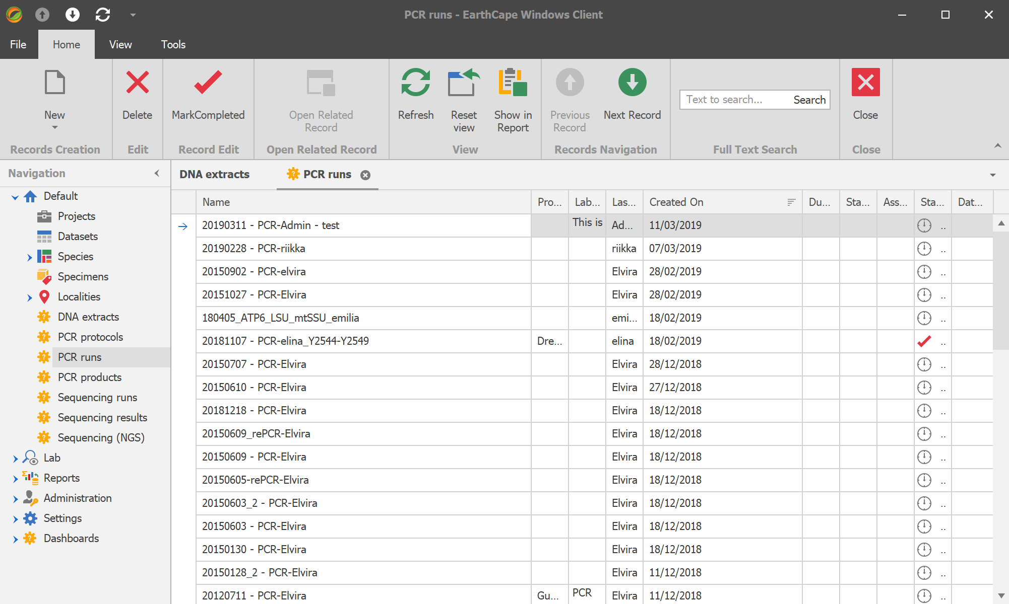Select row 20120711 - PCR-Elvira
The image size is (1009, 604).
(595, 595)
